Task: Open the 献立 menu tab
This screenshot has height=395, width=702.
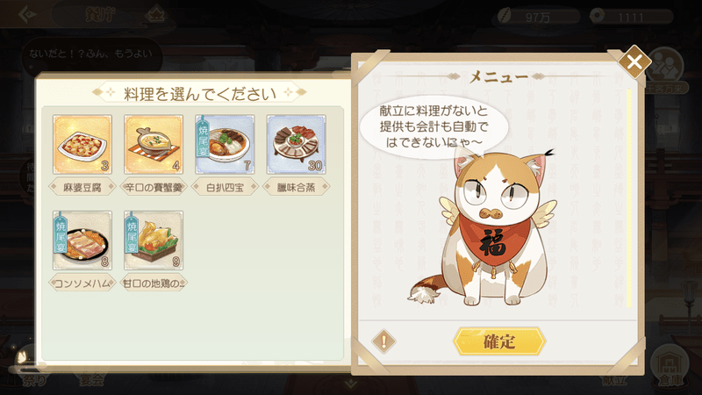Action: [613, 380]
